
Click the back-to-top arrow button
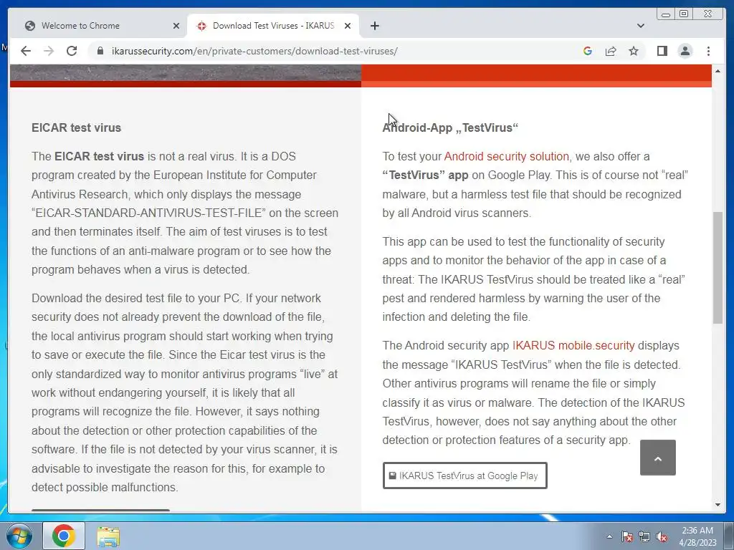(658, 458)
